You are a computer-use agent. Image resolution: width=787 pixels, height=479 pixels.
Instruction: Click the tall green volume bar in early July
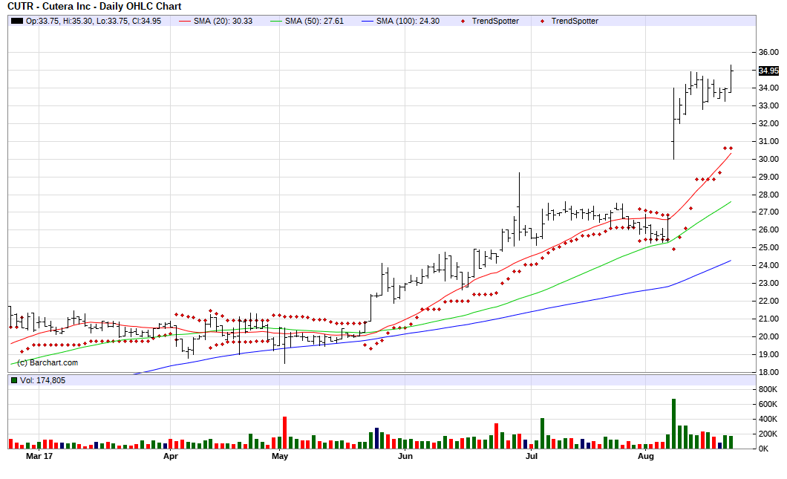[x=542, y=433]
